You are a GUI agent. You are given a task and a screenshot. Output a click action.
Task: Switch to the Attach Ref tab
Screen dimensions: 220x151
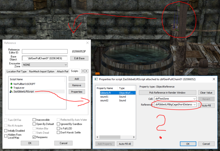tap(62, 71)
